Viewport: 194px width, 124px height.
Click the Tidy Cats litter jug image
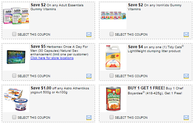click(x=113, y=57)
